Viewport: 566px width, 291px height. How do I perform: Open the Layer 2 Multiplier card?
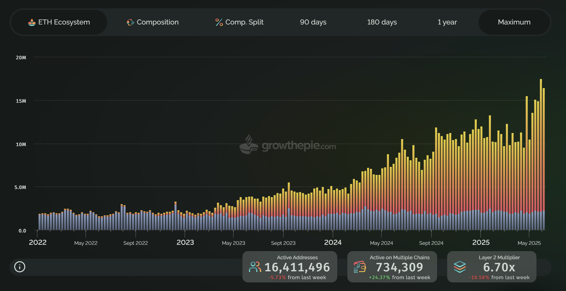[x=492, y=267]
